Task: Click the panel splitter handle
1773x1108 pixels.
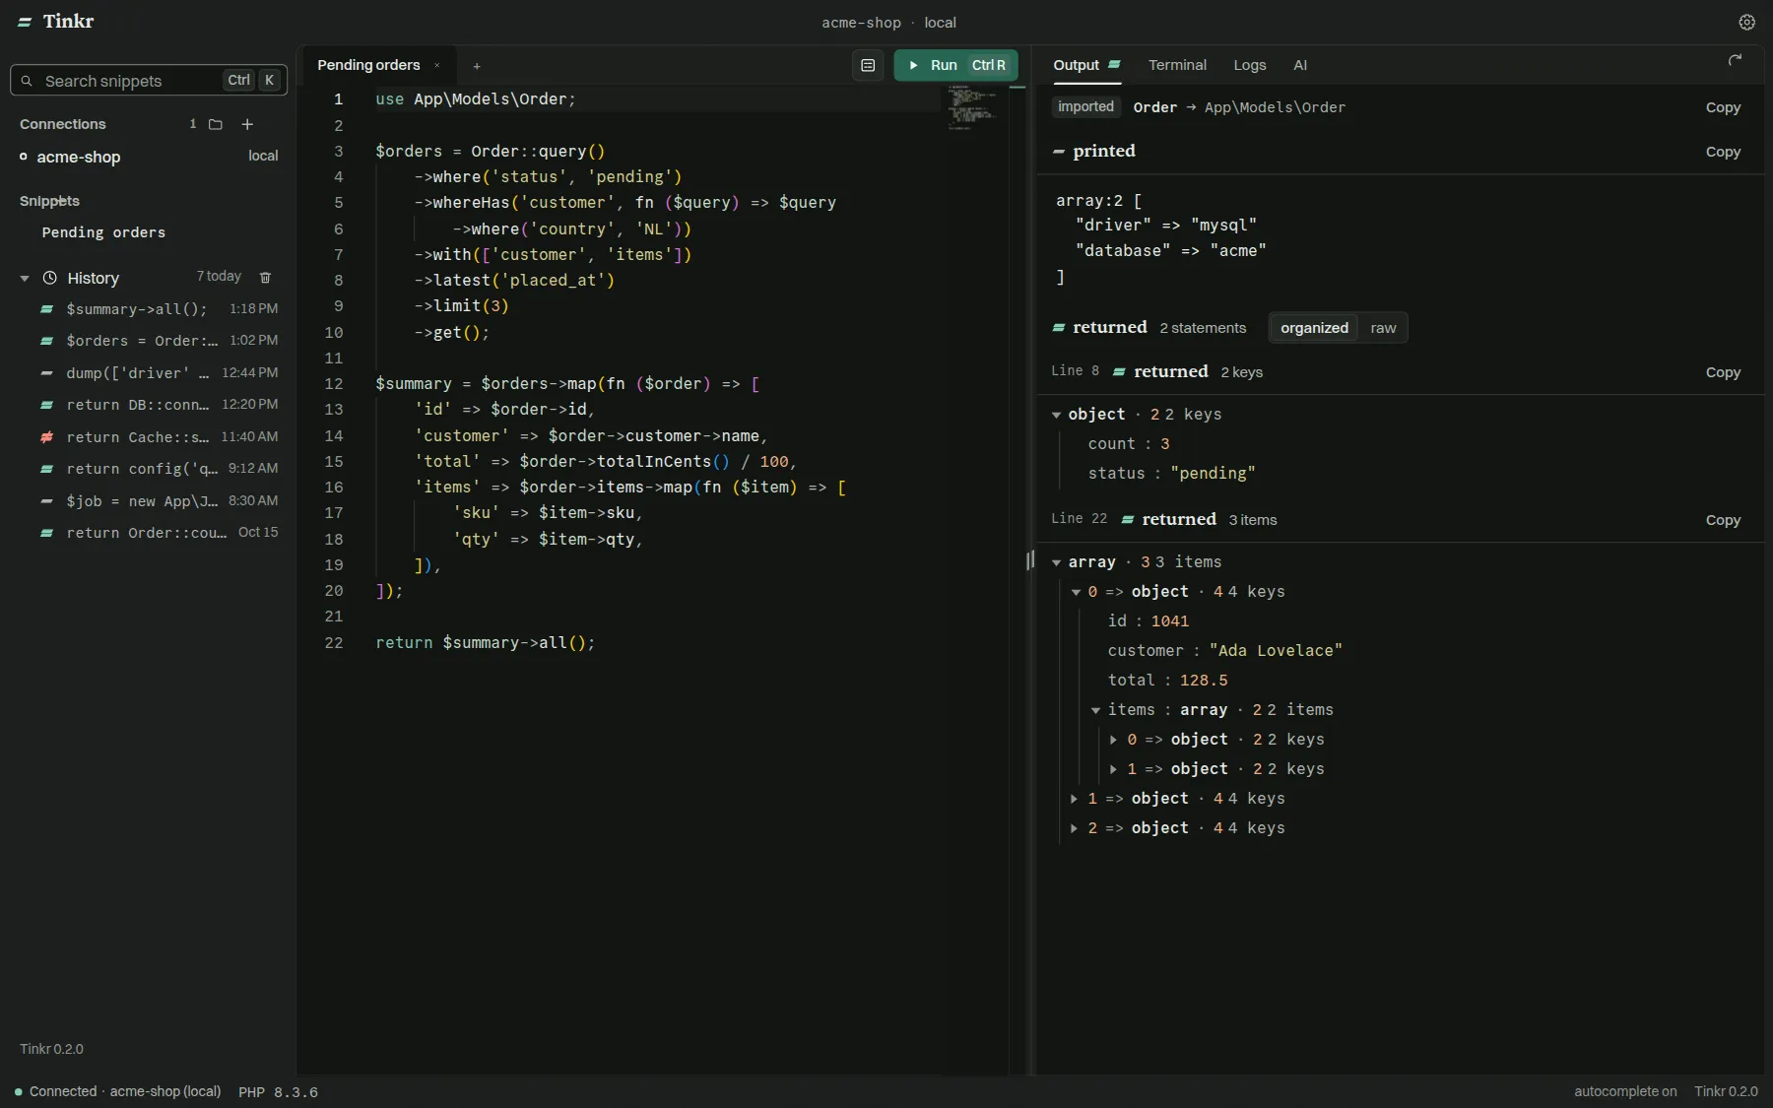Action: coord(1030,560)
